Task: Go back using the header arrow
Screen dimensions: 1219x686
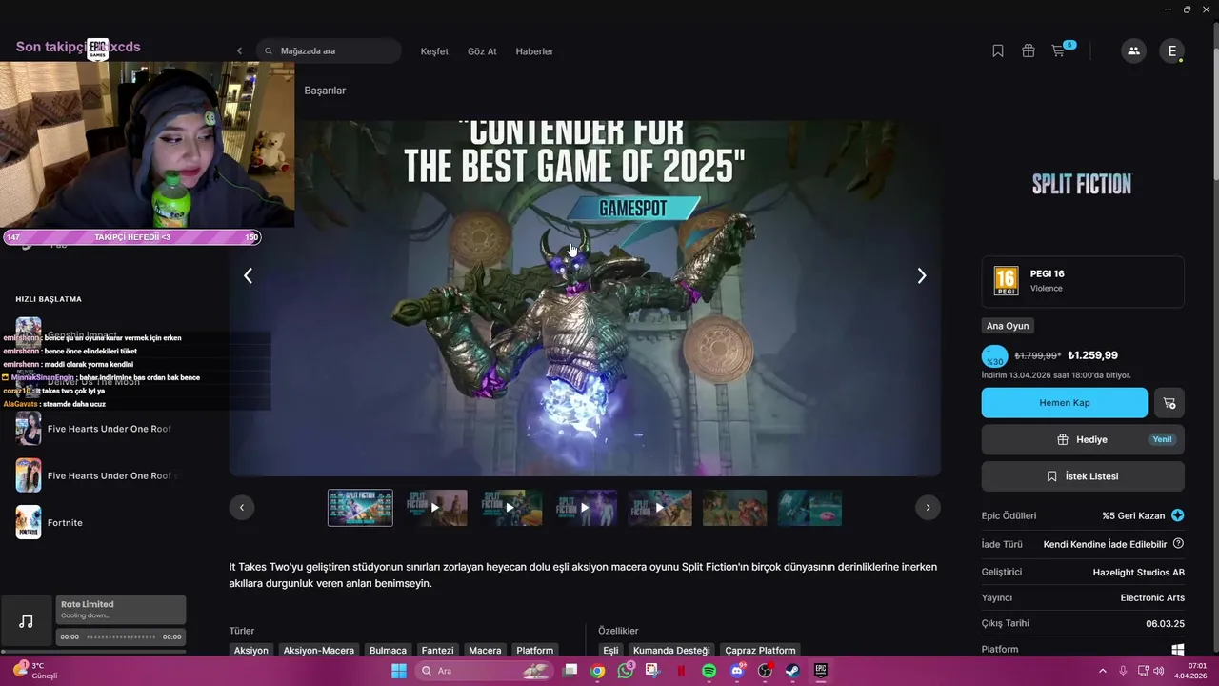Action: point(239,51)
